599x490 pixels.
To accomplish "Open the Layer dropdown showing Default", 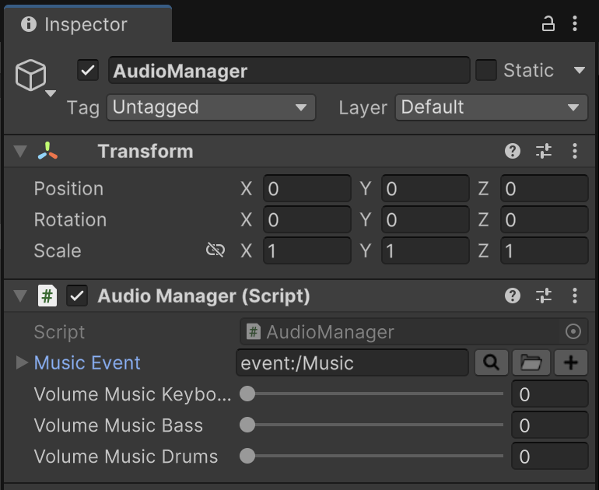I will pyautogui.click(x=491, y=107).
